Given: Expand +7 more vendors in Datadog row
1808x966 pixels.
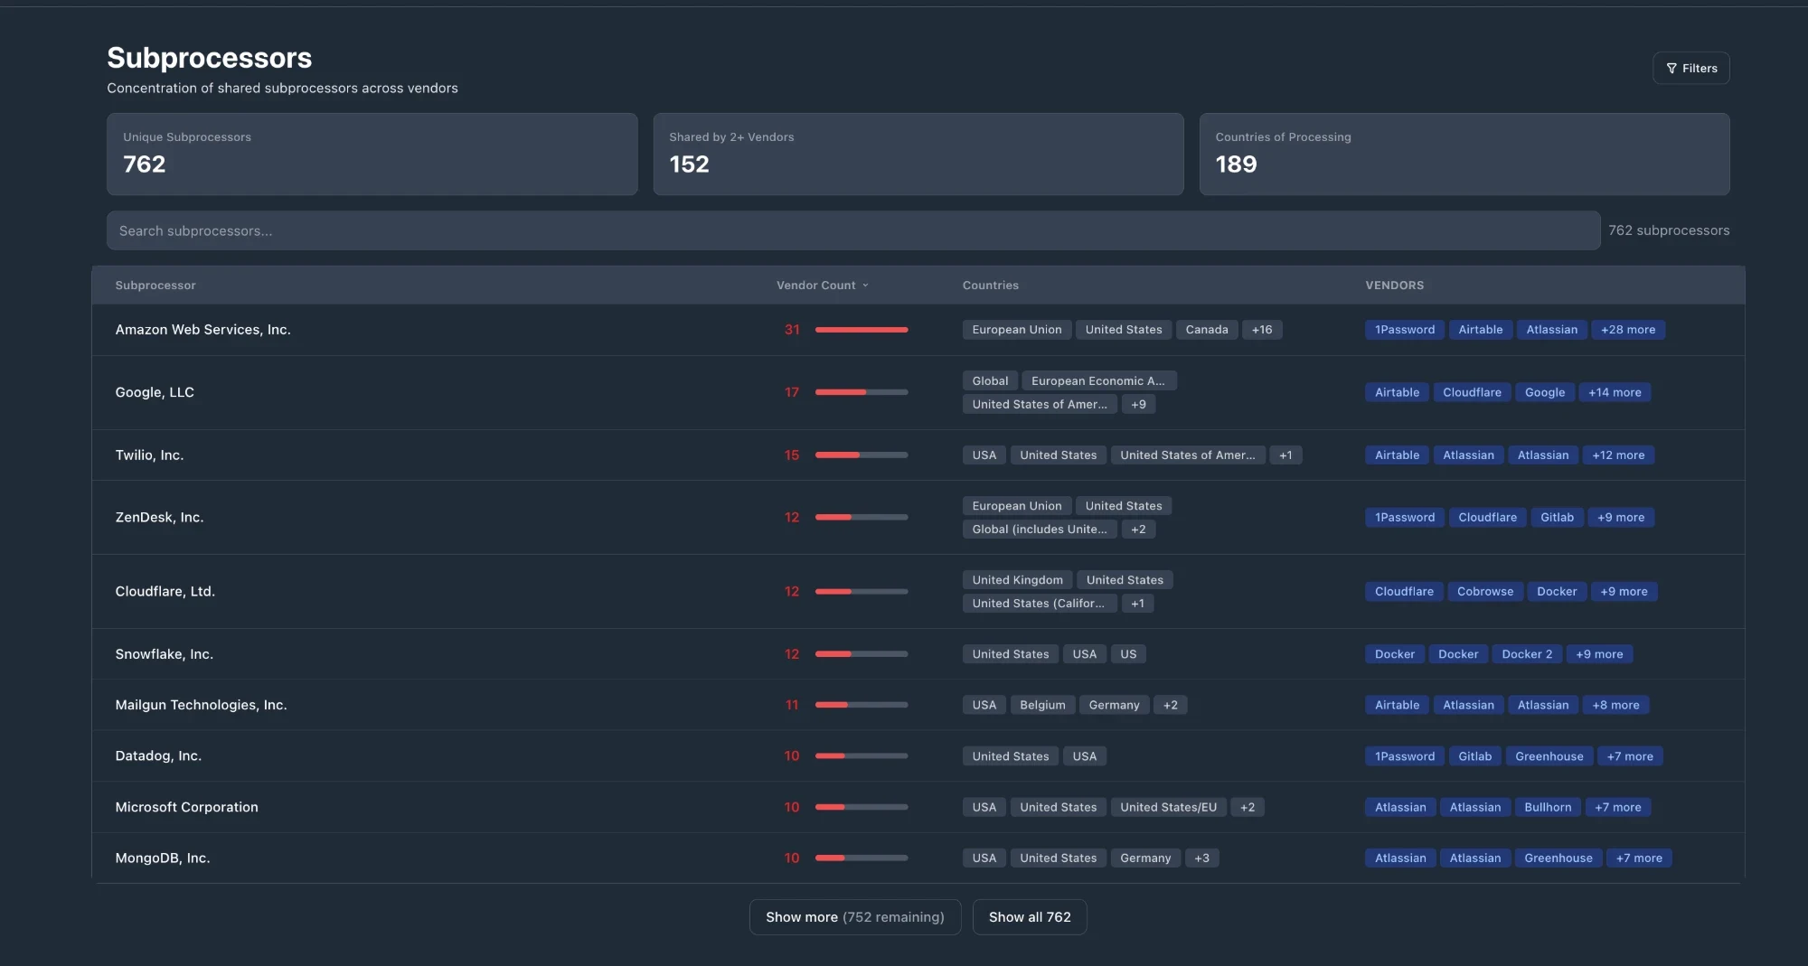Looking at the screenshot, I should click(x=1629, y=756).
